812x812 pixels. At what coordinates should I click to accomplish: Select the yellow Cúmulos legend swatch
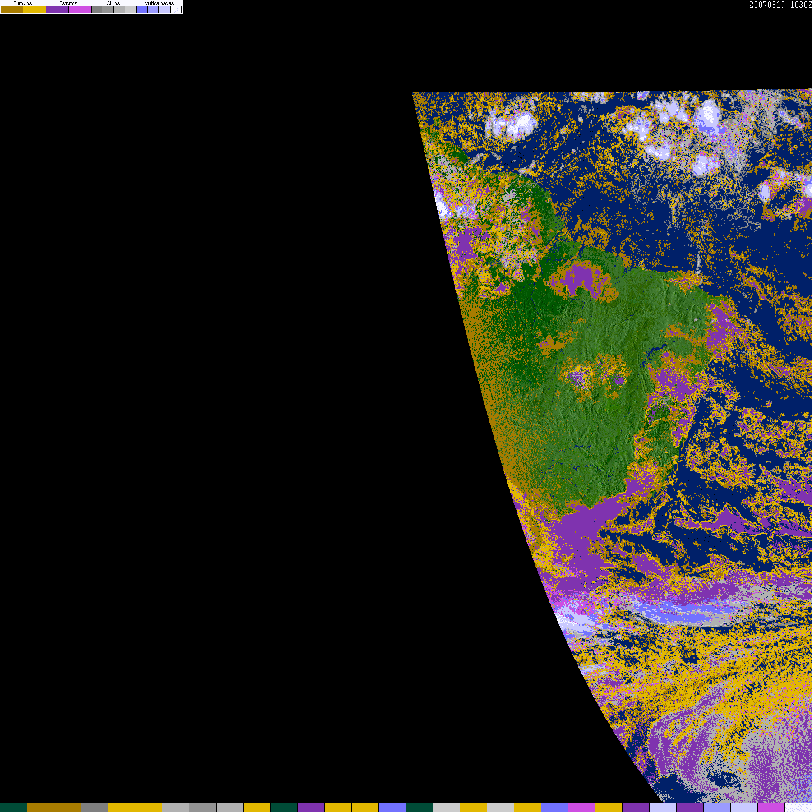[35, 9]
